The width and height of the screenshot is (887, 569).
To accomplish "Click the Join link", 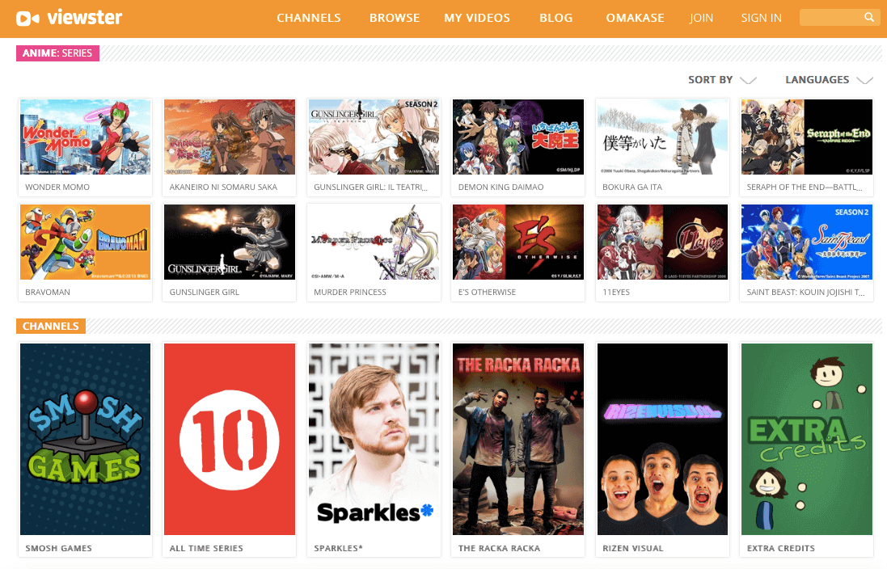I will [701, 18].
